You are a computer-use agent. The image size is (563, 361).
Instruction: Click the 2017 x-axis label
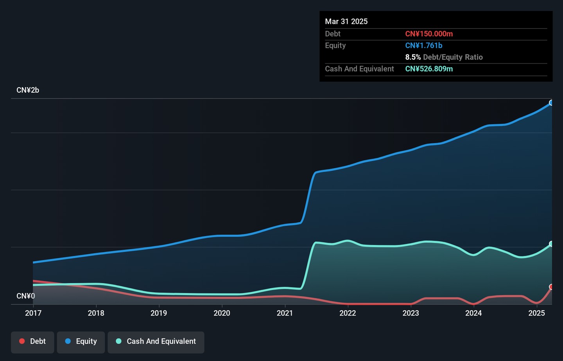[x=33, y=313]
